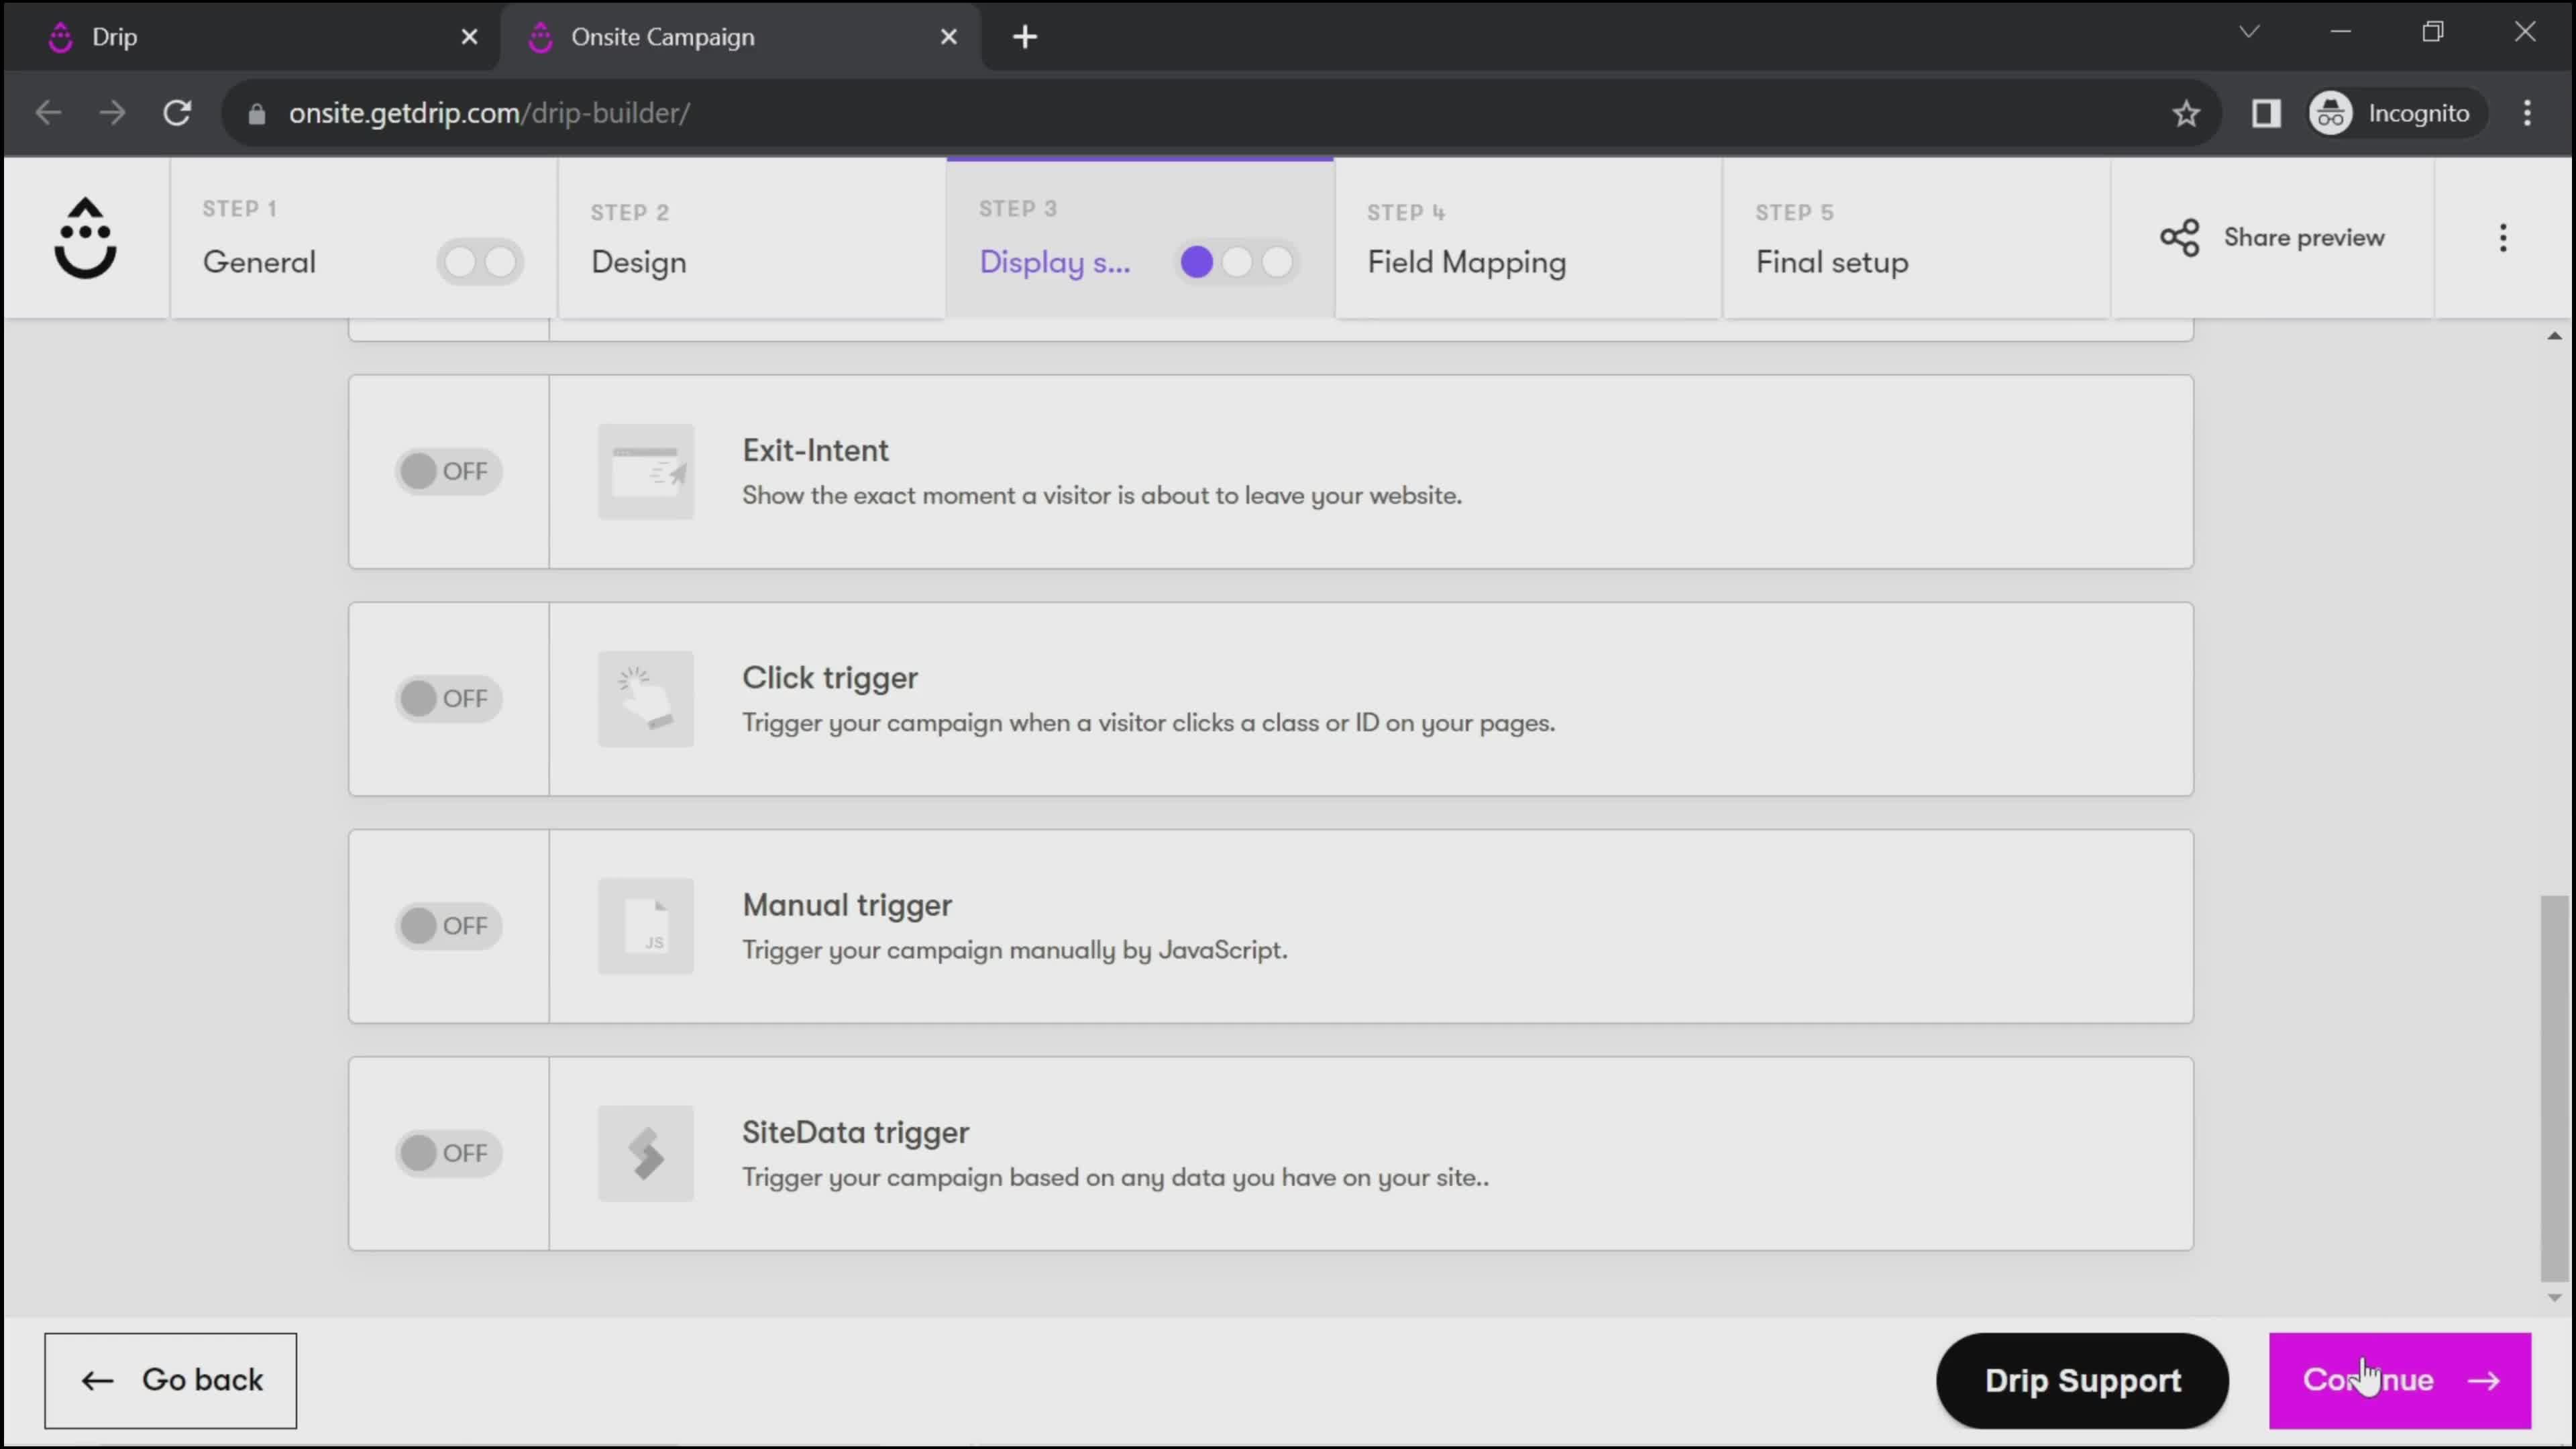
Task: Click the Manual trigger JS icon
Action: [647, 925]
